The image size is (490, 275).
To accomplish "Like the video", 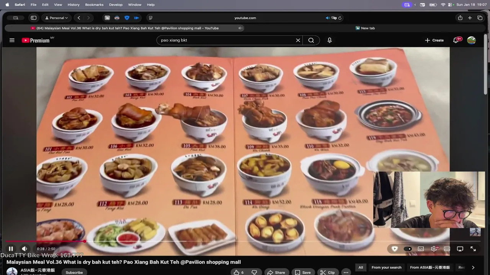I will [238, 272].
